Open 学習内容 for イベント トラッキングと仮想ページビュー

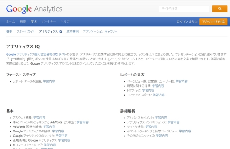coord(185,131)
